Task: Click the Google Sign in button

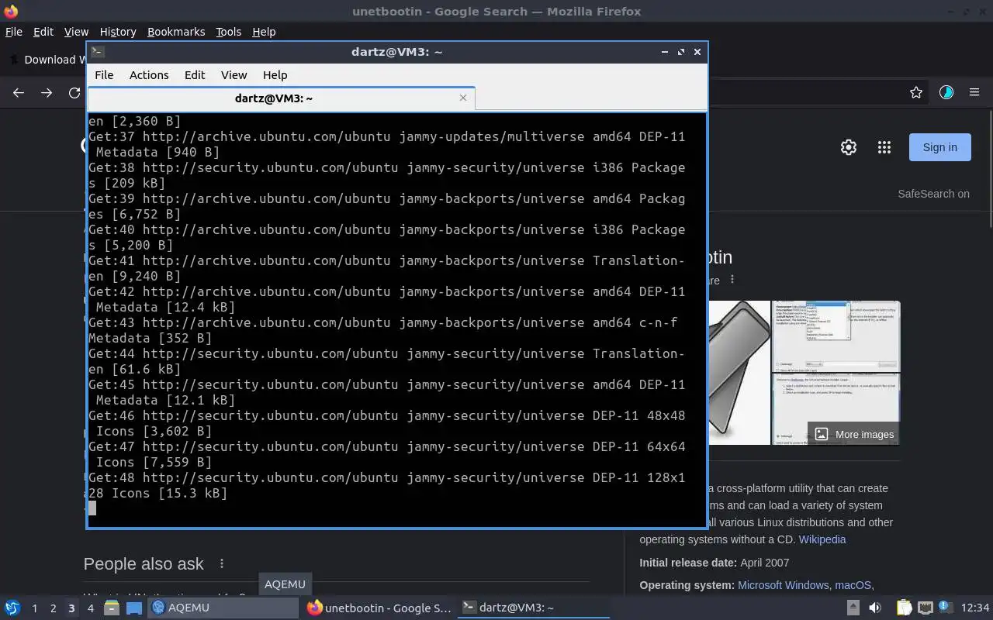Action: point(939,147)
